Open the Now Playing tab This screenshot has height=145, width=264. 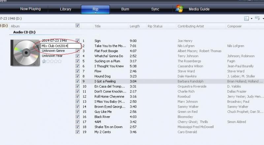point(30,9)
